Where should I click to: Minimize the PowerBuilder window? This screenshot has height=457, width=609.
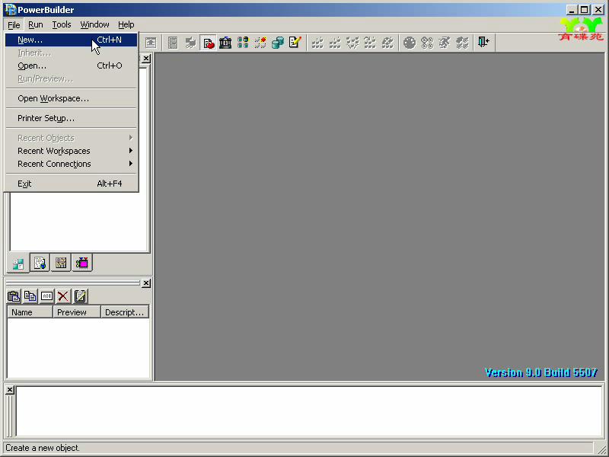572,10
